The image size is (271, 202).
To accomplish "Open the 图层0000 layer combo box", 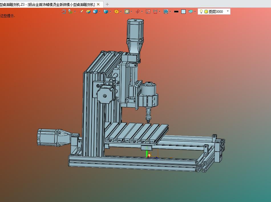I will click(214, 12).
